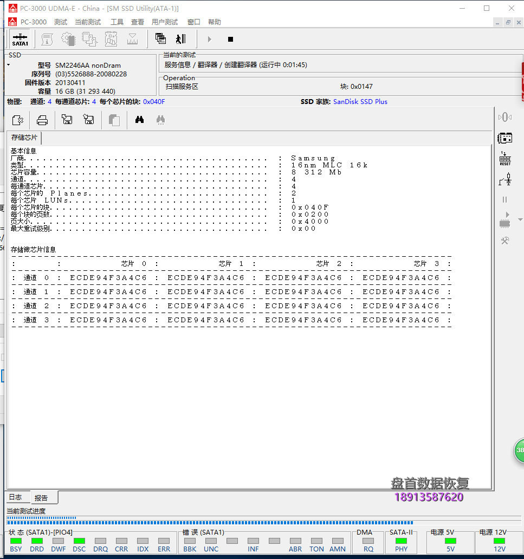
Task: Click the gray binoculars find next icon
Action: pyautogui.click(x=161, y=120)
